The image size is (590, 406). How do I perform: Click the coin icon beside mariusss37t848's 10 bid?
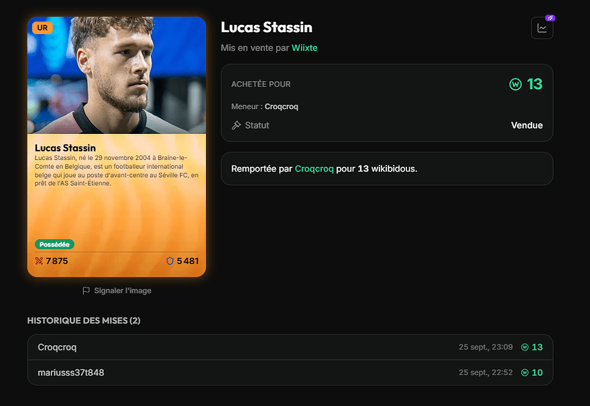(525, 373)
